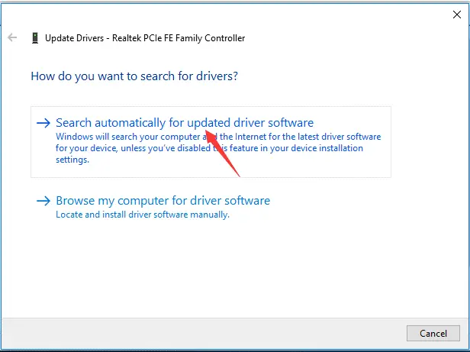
Task: Click the 'Locate and install driver software manually' text
Action: 143,215
